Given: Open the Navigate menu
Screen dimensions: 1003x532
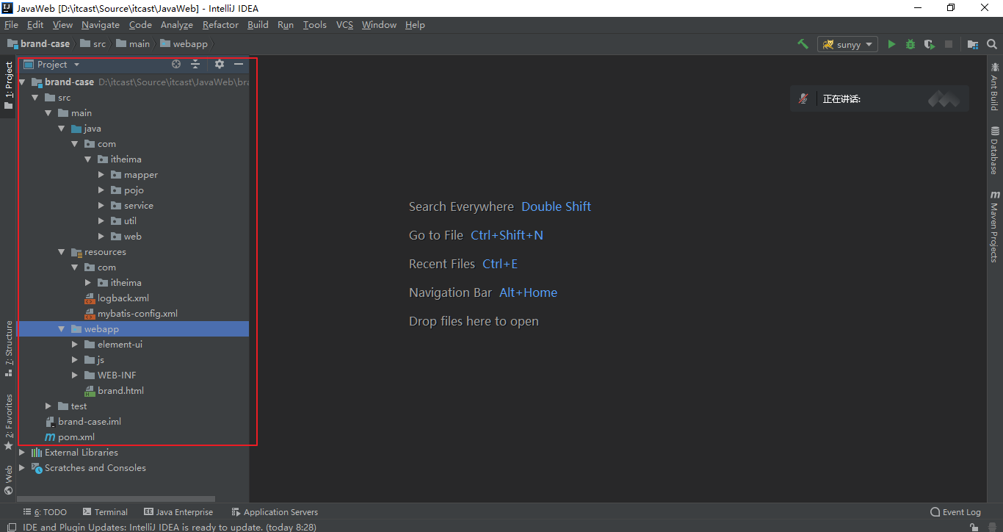Looking at the screenshot, I should pyautogui.click(x=101, y=25).
